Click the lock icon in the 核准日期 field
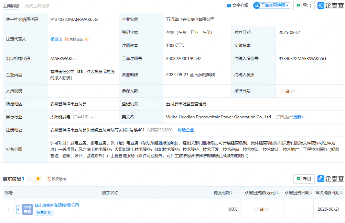345x223 pixels. (x=288, y=91)
